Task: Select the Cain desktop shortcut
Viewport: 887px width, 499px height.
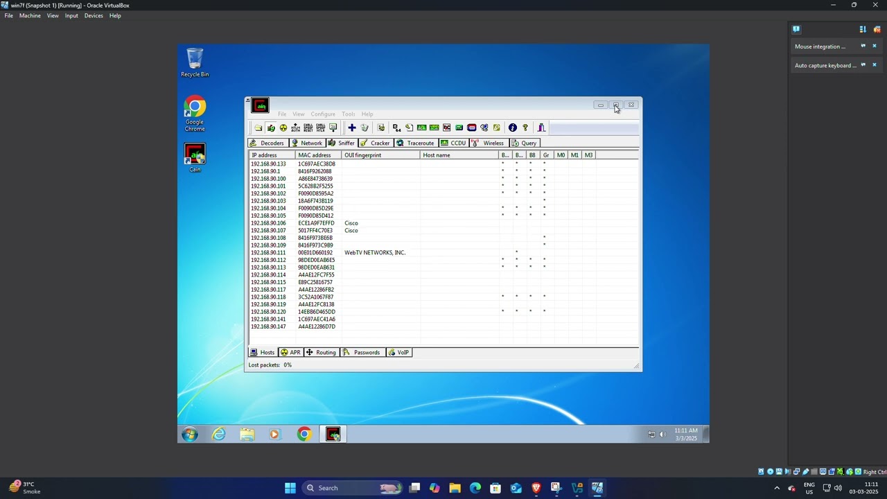Action: click(x=195, y=158)
